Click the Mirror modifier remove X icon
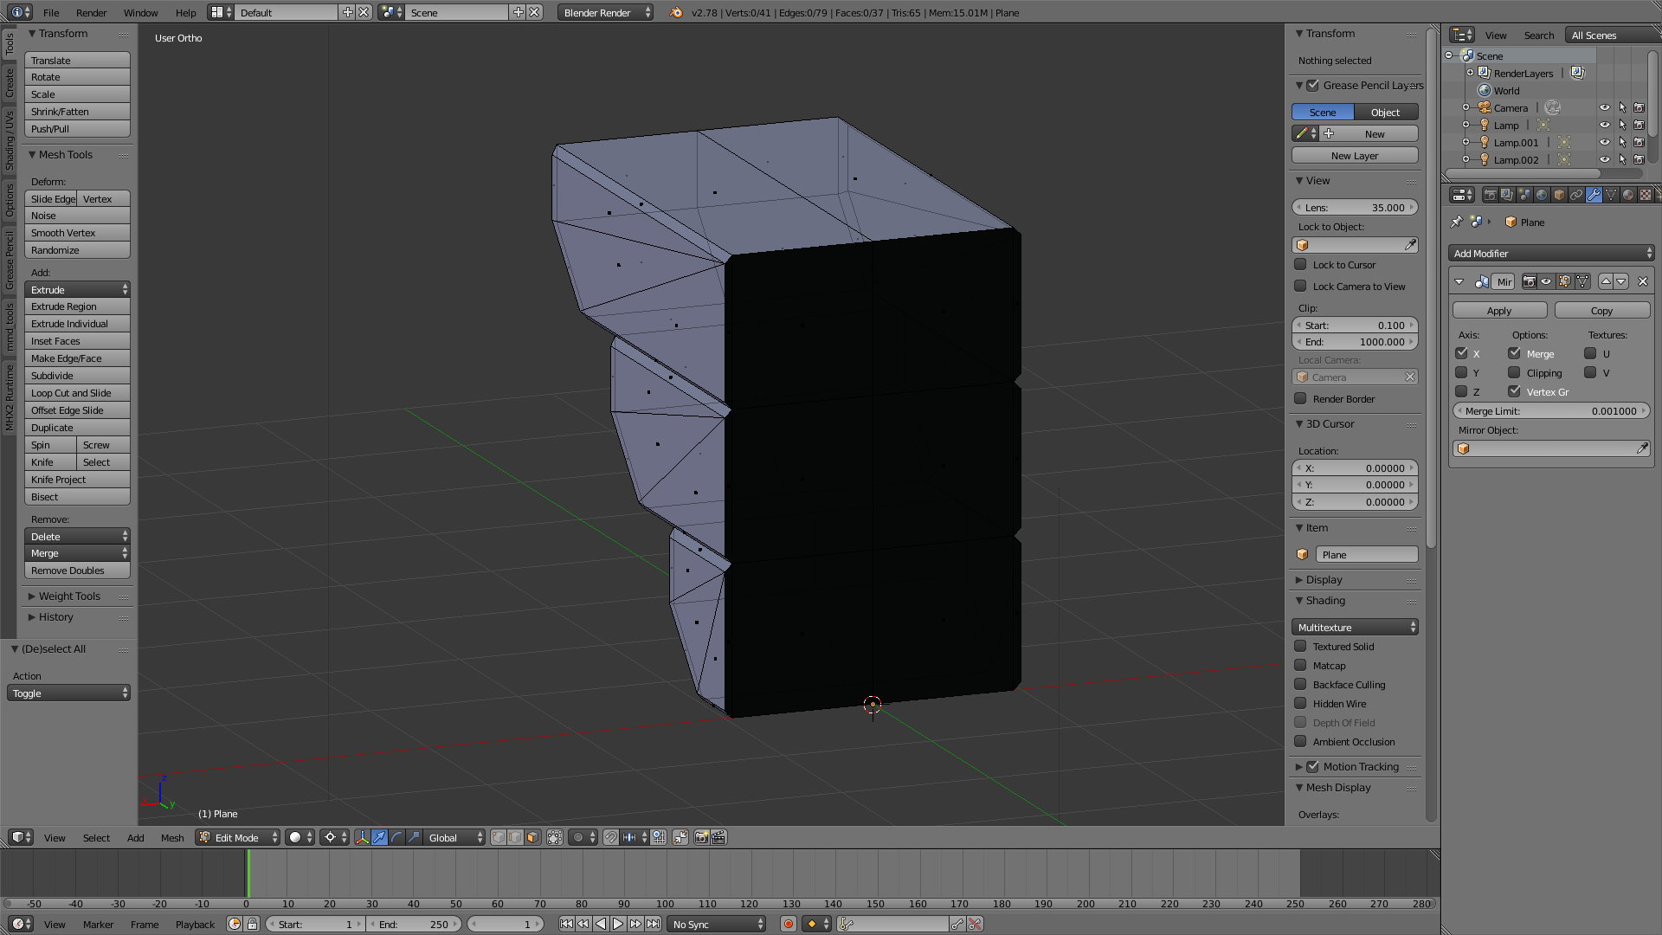Image resolution: width=1662 pixels, height=935 pixels. 1642,281
